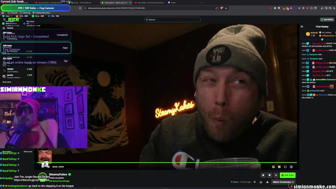Click the browser address bar URL
Screen dimensions: 336x189
[x=117, y=8]
